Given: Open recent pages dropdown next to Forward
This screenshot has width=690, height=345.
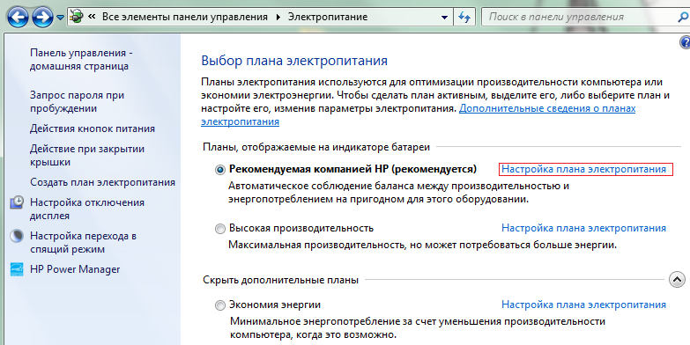Looking at the screenshot, I should pyautogui.click(x=60, y=18).
